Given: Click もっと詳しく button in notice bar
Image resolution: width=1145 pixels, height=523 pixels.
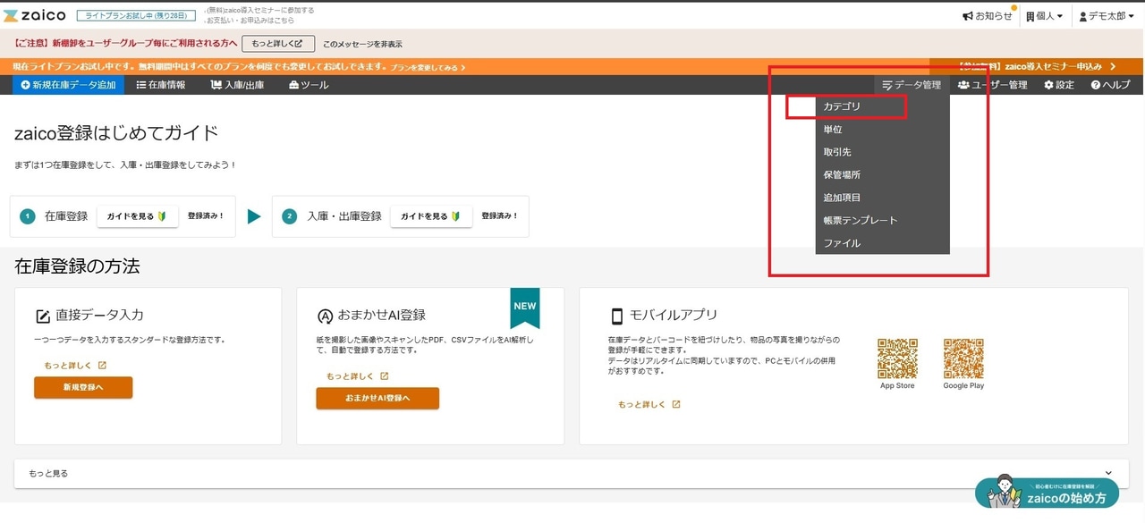Looking at the screenshot, I should tap(278, 43).
